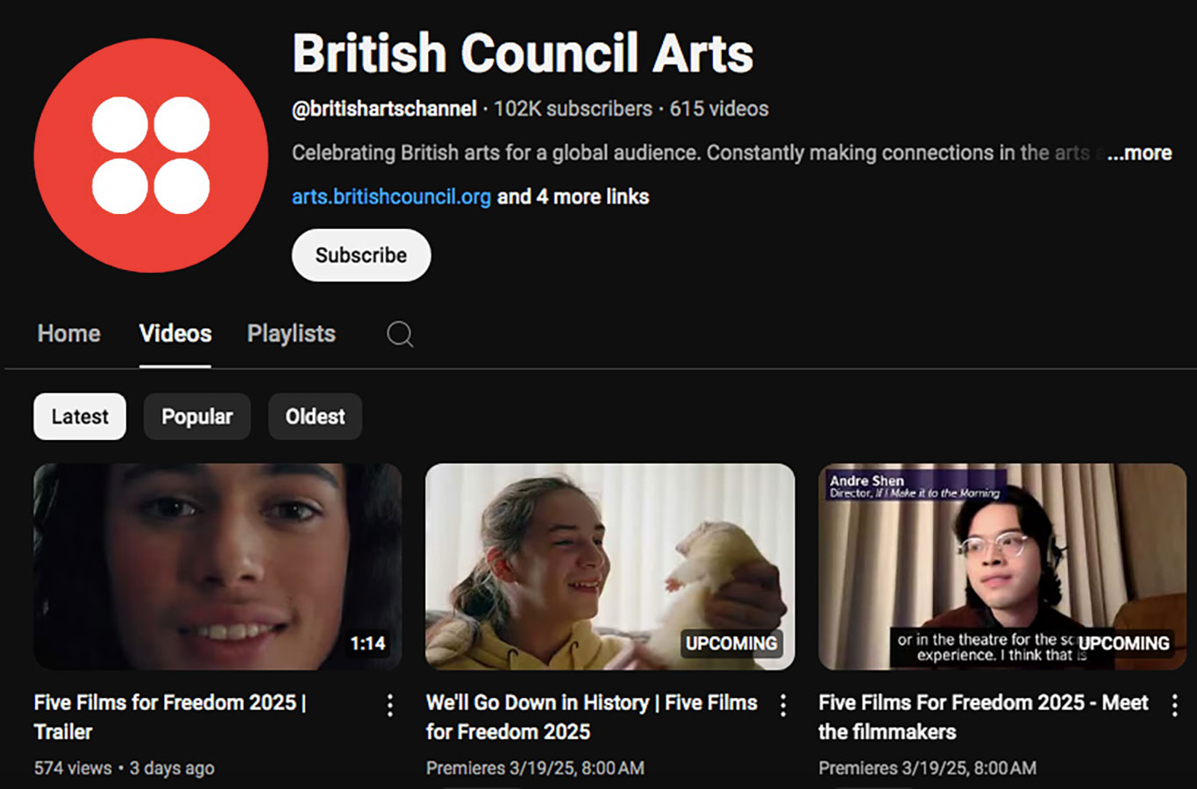
Task: Click the premiere date under We'll Go Down in History
Action: click(x=535, y=768)
